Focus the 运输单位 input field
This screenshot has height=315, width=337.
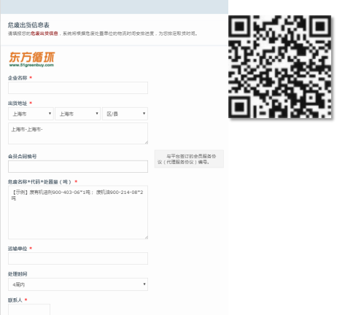(x=78, y=258)
